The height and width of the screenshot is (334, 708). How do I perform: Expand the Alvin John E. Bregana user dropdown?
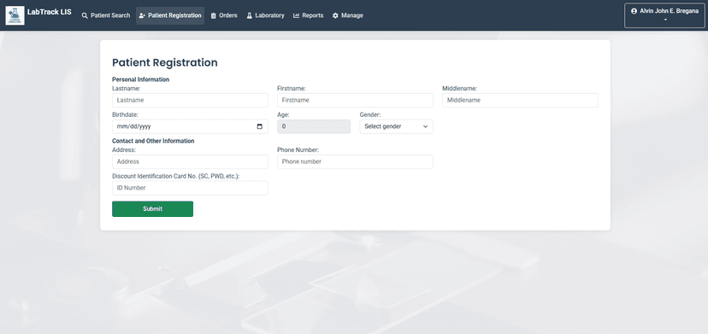click(664, 15)
